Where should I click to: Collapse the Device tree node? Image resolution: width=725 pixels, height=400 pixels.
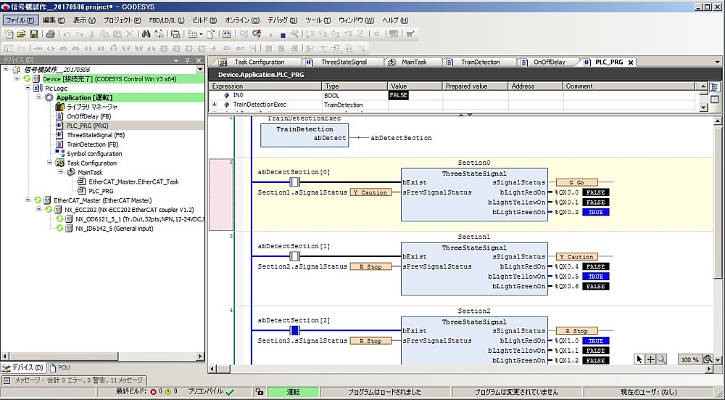[x=17, y=78]
